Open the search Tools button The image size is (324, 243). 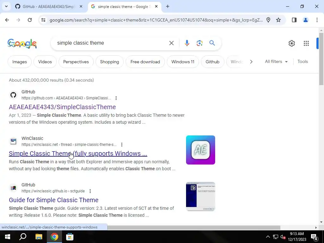point(302,61)
